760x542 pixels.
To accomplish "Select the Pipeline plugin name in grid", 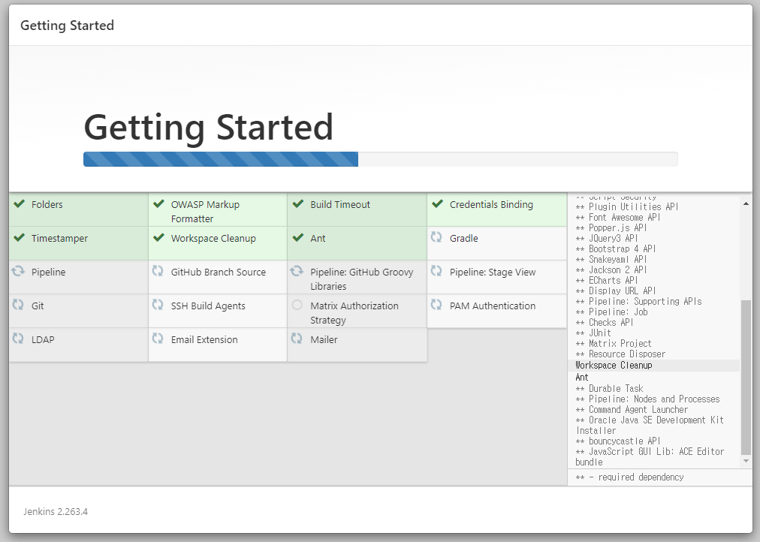I will 49,273.
